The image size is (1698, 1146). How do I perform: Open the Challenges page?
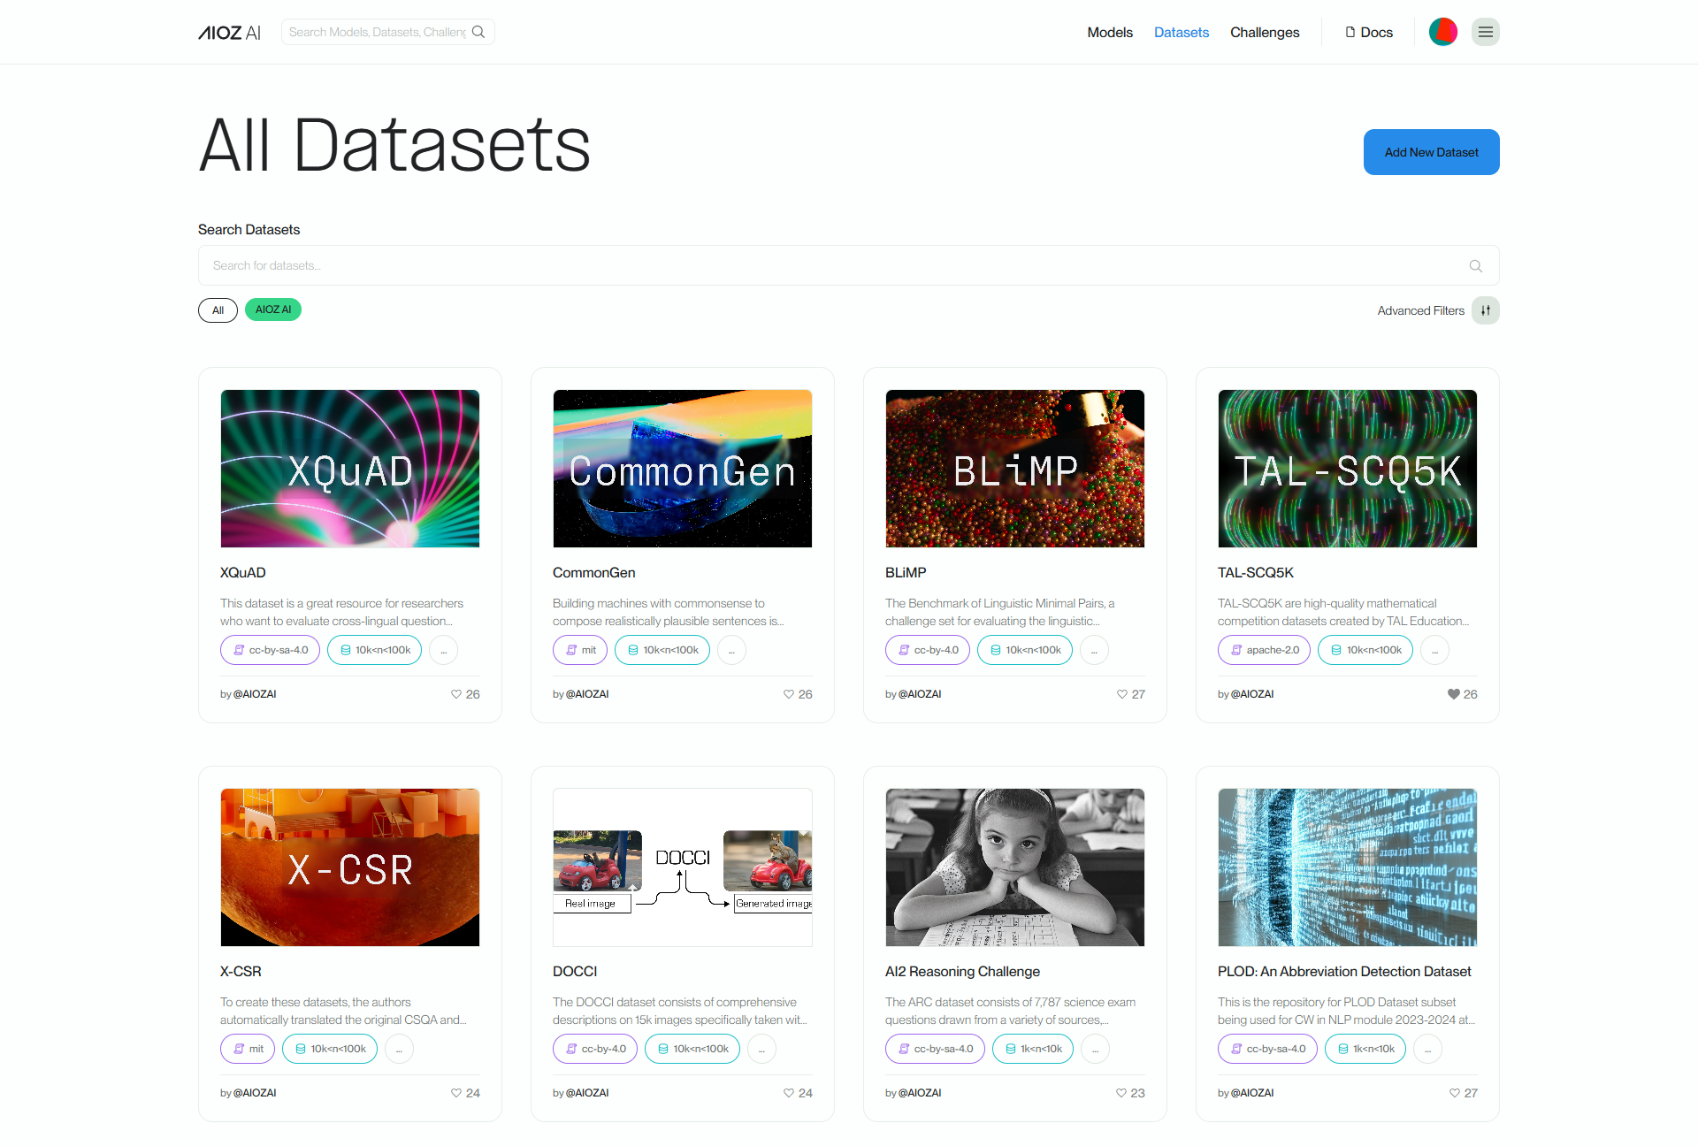click(1265, 32)
